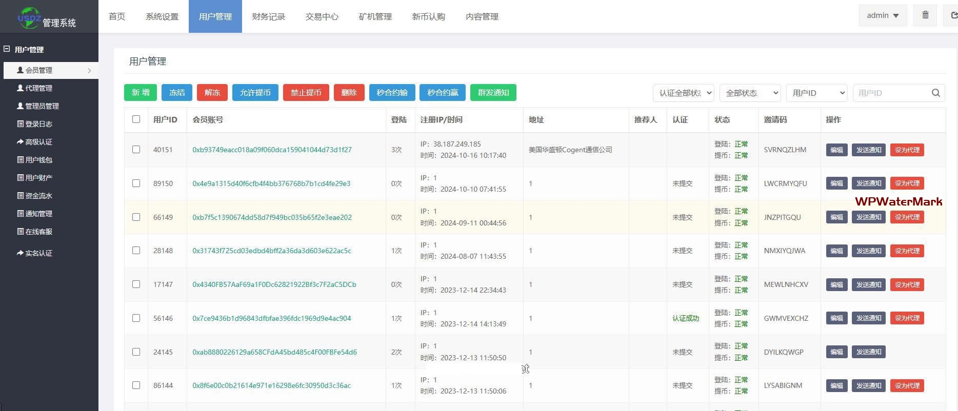Viewport: 958px width, 411px height.
Task: Click the search magnifier icon
Action: pos(935,93)
